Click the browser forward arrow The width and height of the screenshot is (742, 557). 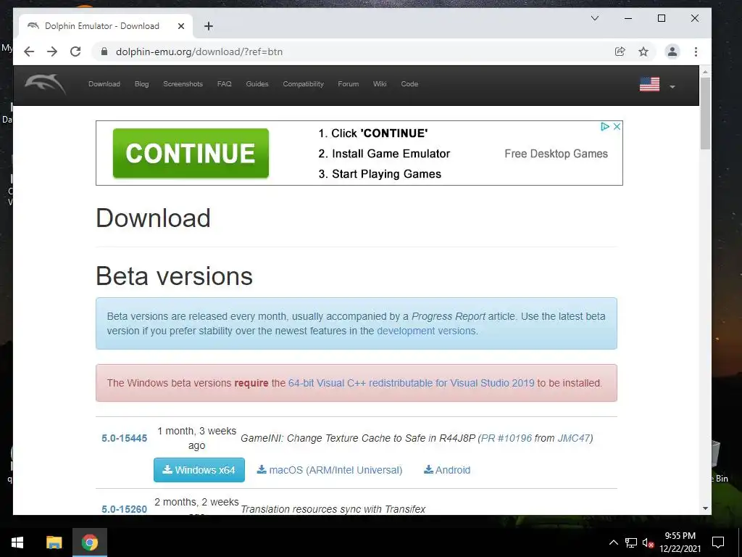coord(52,51)
